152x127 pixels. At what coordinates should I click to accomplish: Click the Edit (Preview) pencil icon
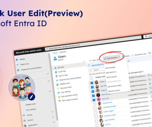(105, 59)
